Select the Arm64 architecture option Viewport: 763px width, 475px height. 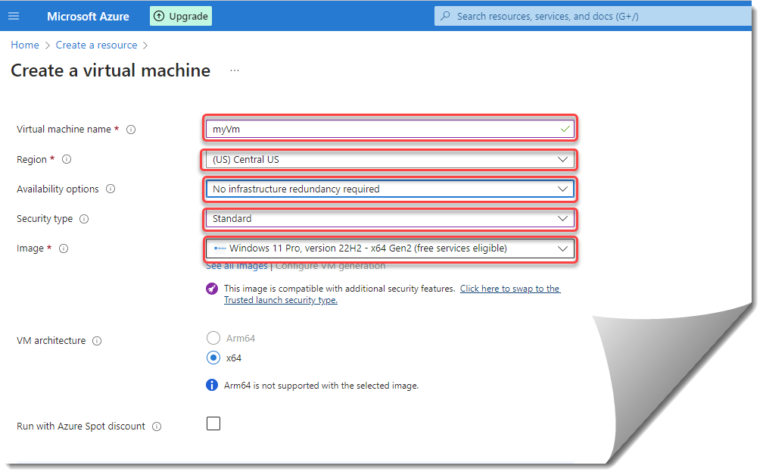[213, 338]
